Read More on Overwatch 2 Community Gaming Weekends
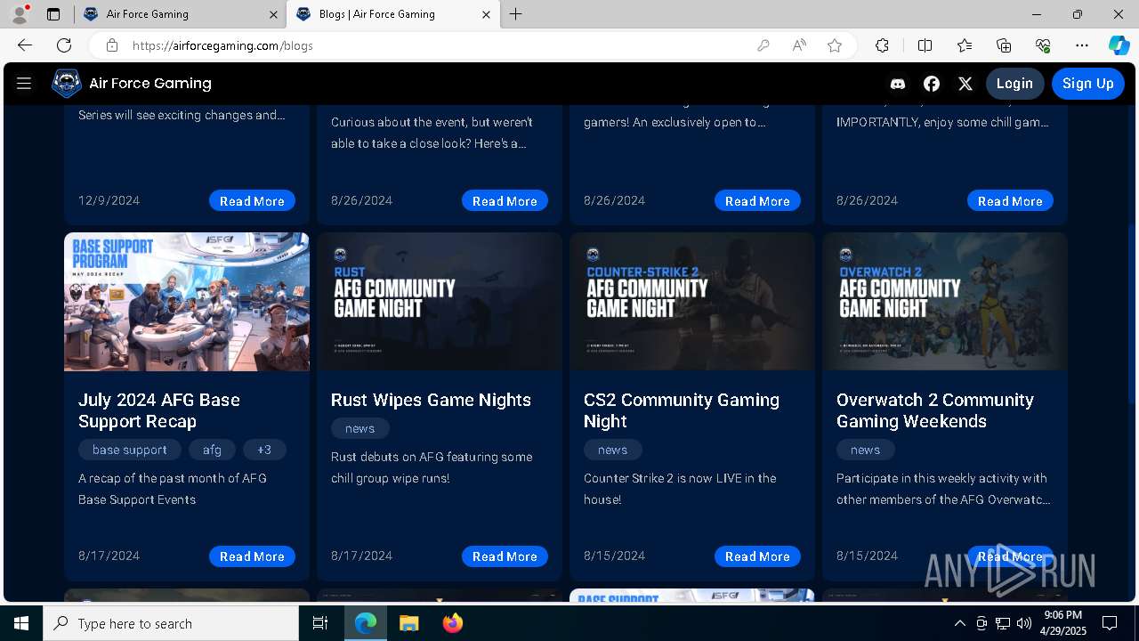Image resolution: width=1139 pixels, height=641 pixels. click(x=1010, y=556)
